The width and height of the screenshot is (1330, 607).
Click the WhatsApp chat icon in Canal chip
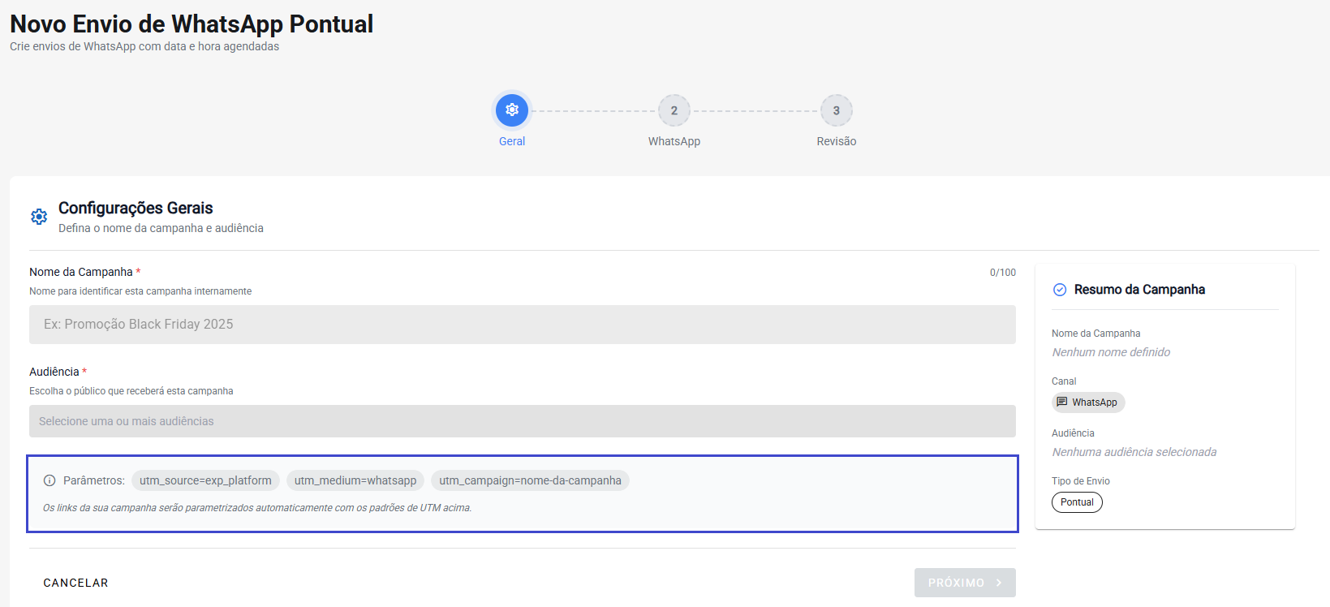click(1062, 403)
